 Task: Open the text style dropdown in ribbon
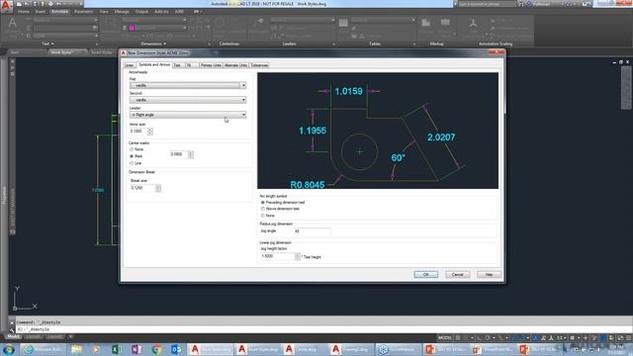(x=65, y=20)
